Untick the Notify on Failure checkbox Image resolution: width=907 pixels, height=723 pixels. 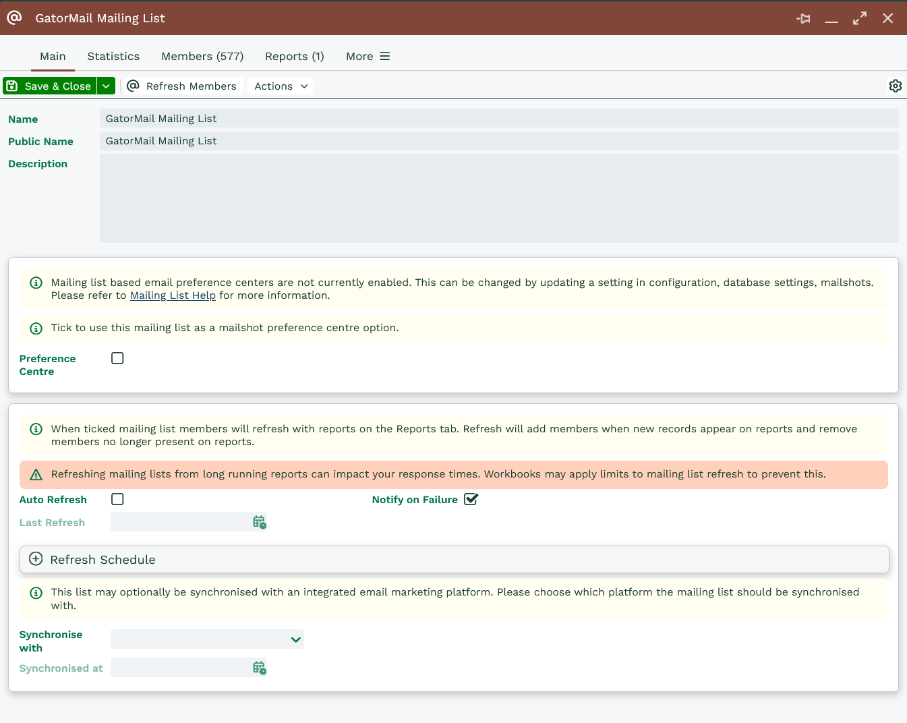(471, 499)
